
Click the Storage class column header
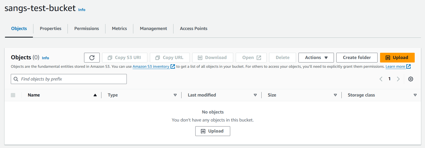(361, 95)
